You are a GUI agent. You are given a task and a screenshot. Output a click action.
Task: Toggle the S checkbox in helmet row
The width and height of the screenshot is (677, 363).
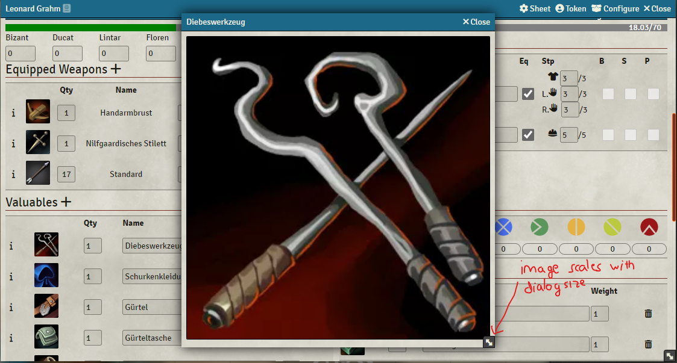[x=631, y=135]
